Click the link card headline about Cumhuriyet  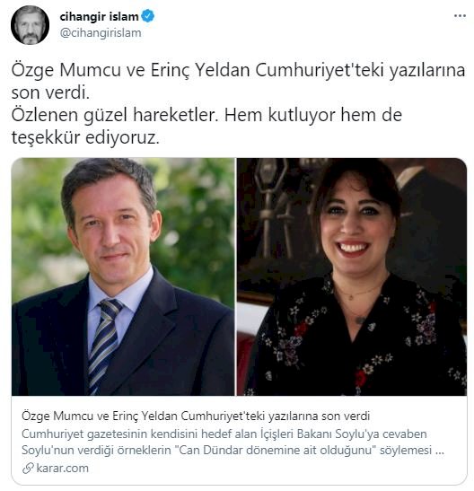196,416
